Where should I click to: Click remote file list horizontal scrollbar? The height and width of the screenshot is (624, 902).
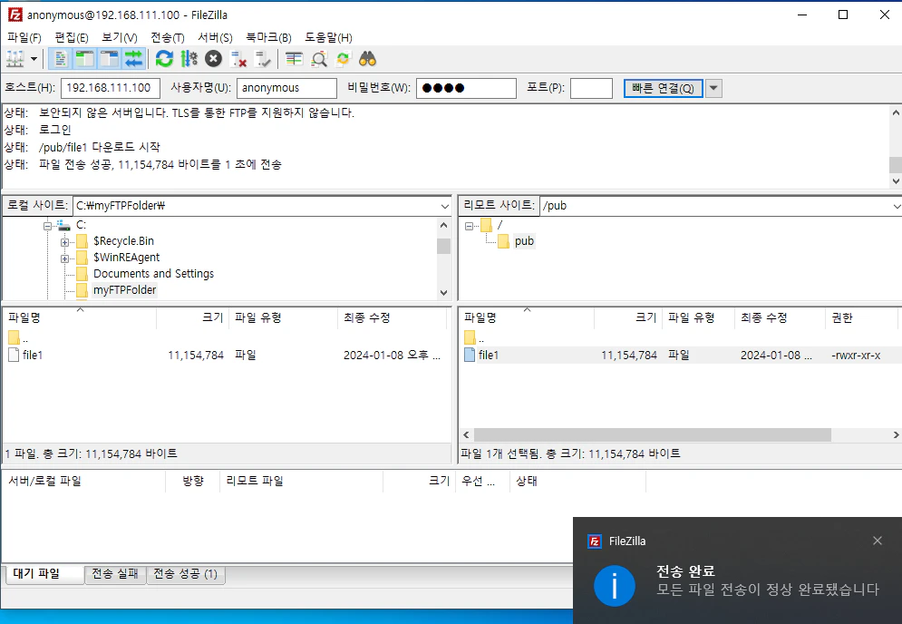point(653,434)
